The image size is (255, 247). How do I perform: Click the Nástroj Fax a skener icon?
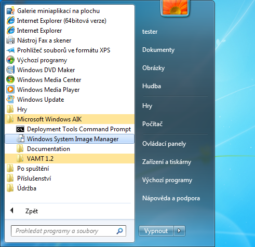tap(10, 40)
